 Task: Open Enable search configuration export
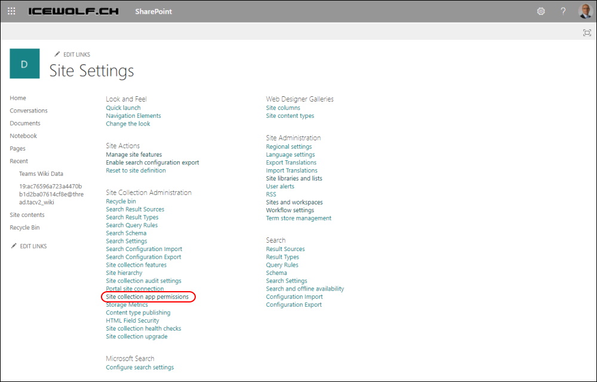(152, 163)
